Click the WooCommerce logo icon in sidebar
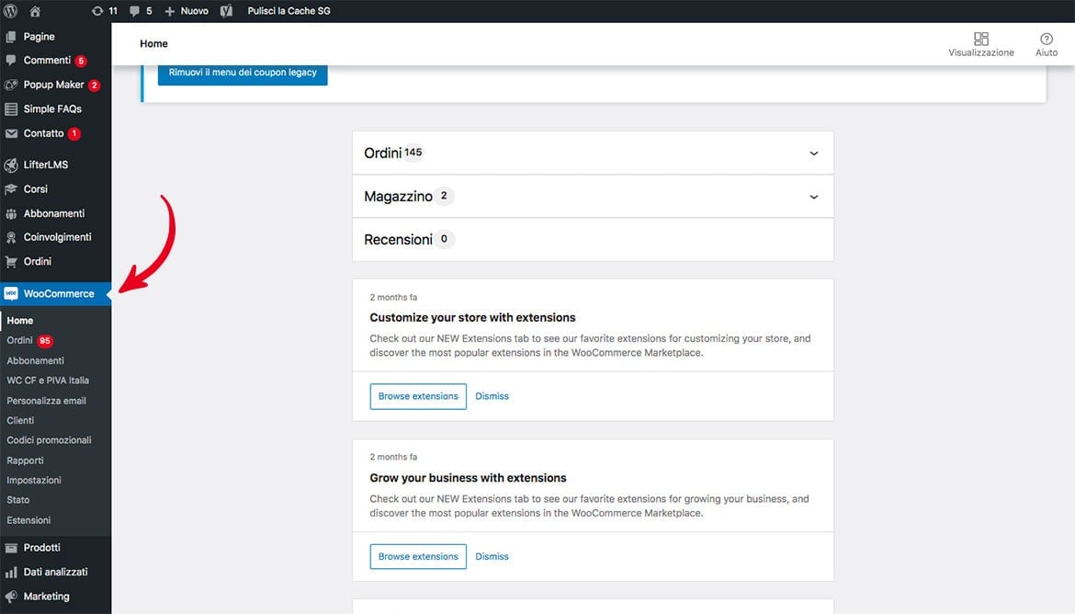The width and height of the screenshot is (1075, 614). coord(11,293)
